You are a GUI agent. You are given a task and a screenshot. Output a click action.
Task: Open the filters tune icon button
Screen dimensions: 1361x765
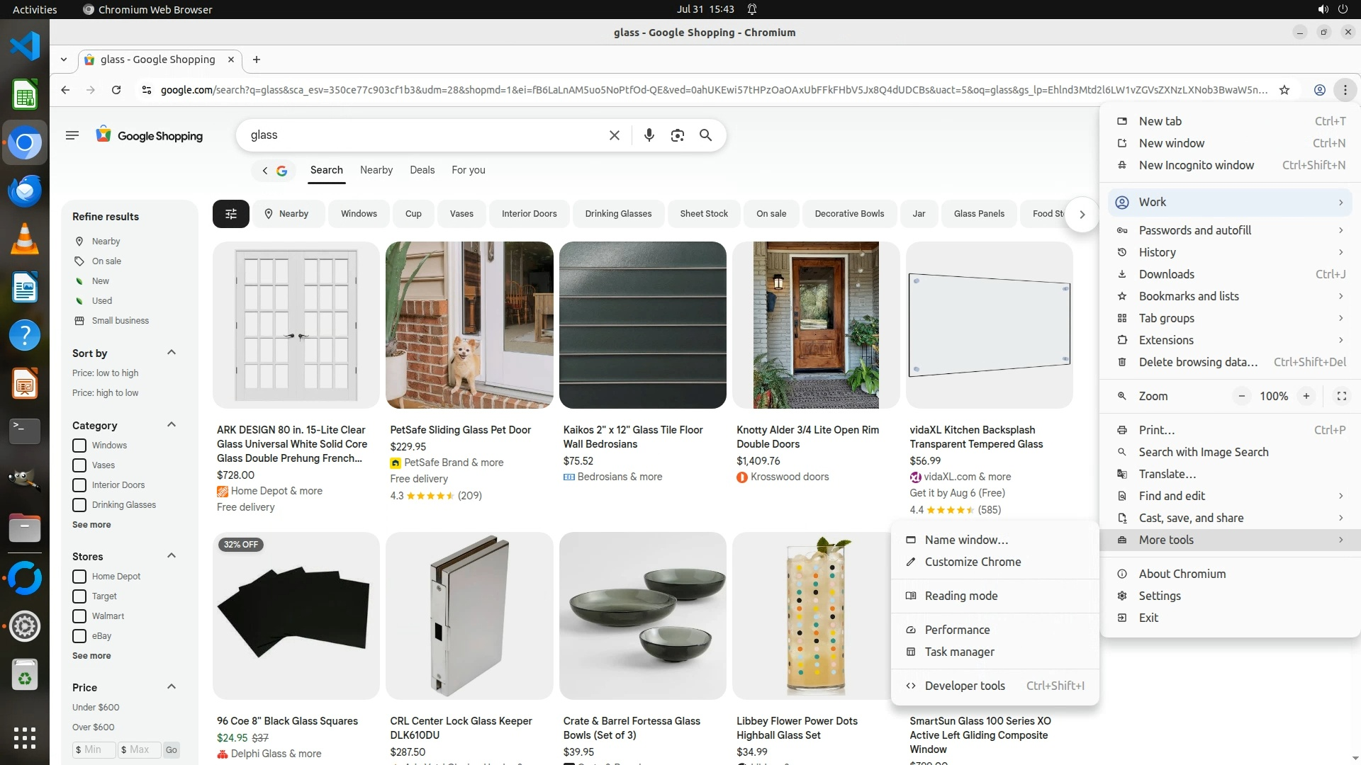tap(230, 214)
